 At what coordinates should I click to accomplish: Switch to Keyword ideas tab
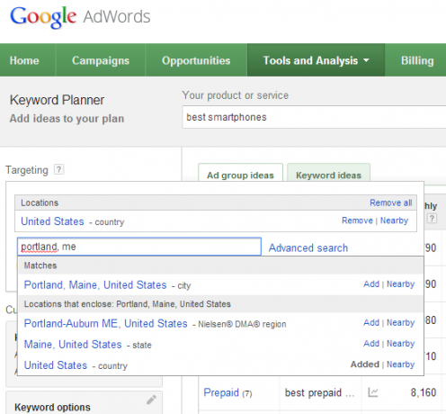(x=328, y=175)
